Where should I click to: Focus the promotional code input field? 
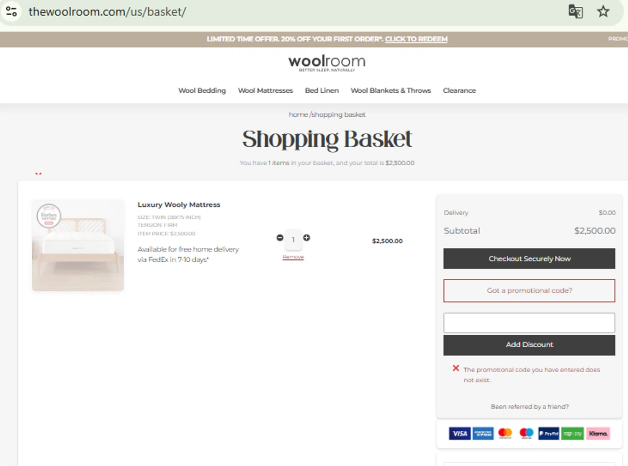[x=529, y=323]
